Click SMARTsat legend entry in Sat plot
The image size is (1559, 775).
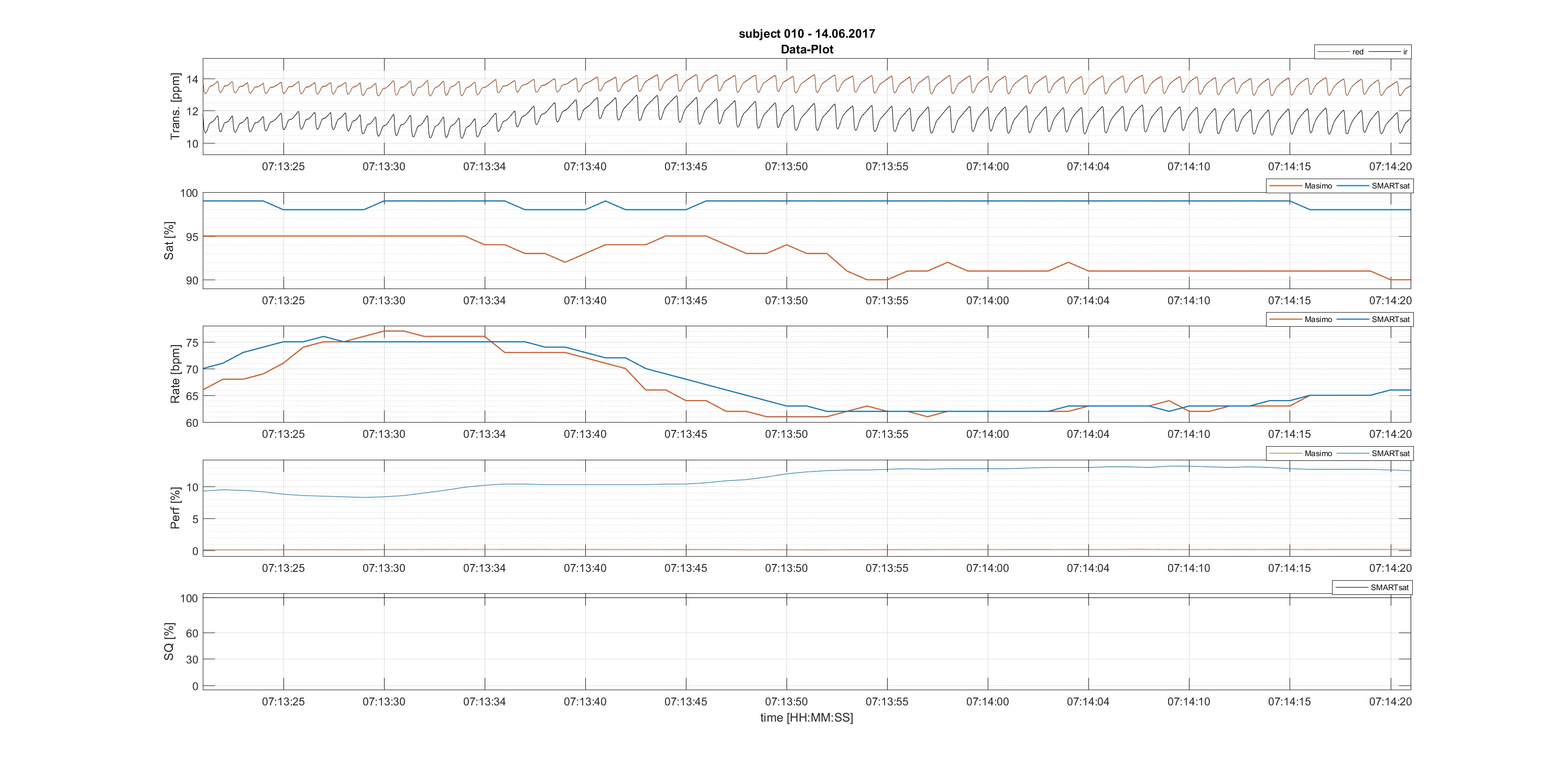[1390, 186]
